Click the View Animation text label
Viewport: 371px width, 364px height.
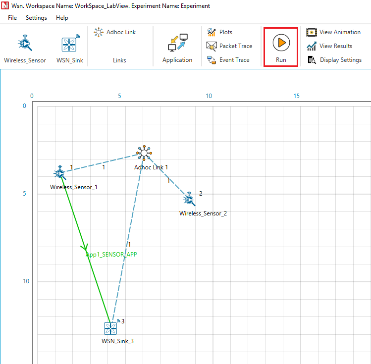(x=340, y=32)
